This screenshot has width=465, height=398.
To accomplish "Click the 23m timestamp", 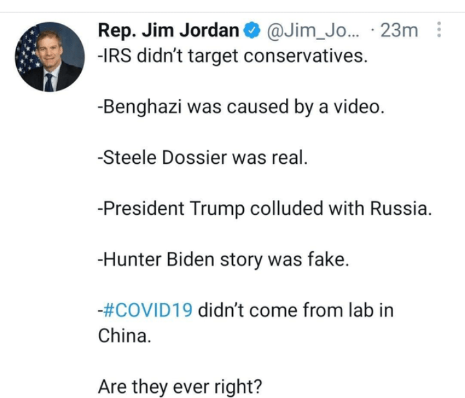I will point(401,30).
